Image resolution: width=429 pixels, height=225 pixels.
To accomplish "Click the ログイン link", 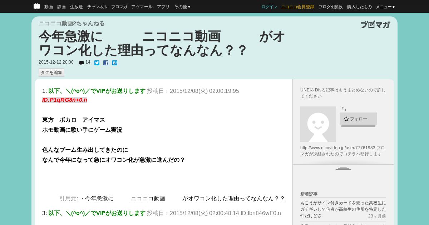I will click(269, 7).
